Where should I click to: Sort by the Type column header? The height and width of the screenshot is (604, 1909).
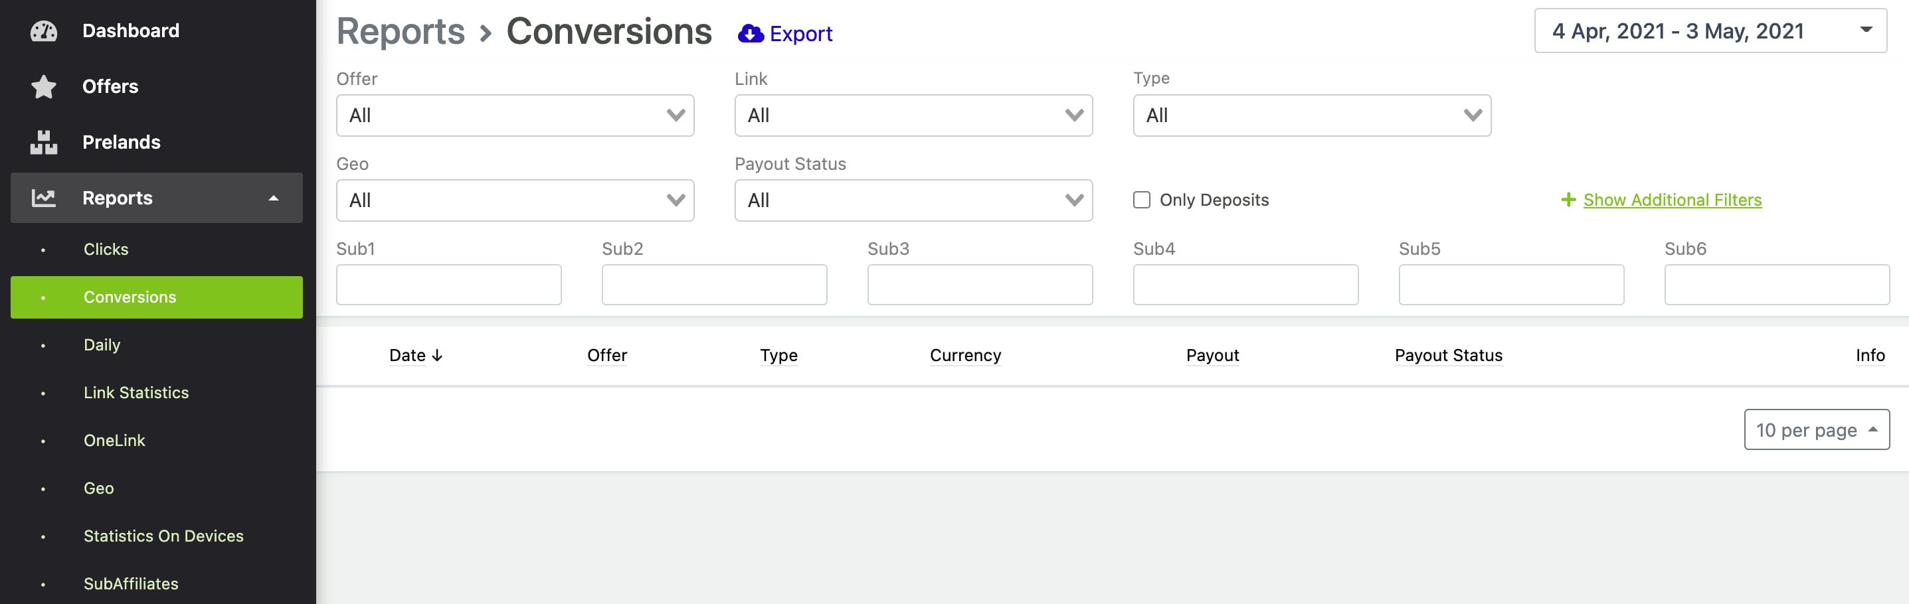779,355
